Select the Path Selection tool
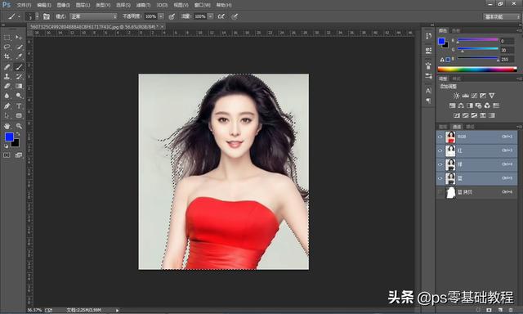The width and height of the screenshot is (523, 314). [x=7, y=116]
